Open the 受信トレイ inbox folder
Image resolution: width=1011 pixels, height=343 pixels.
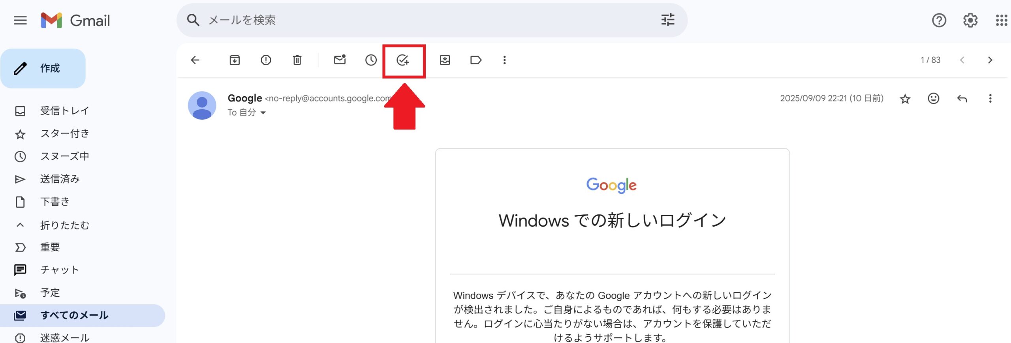[64, 111]
